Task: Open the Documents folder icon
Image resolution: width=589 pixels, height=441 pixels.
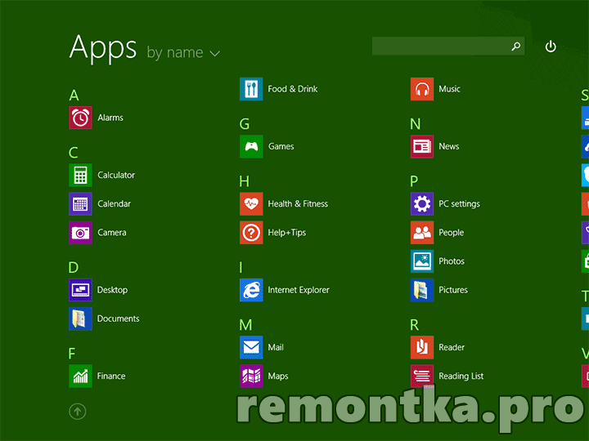Action: [80, 318]
